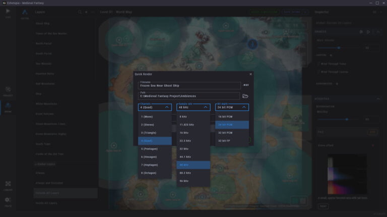Choose 11.025 kHz sample rate
This screenshot has width=387, height=217.
pyautogui.click(x=193, y=125)
